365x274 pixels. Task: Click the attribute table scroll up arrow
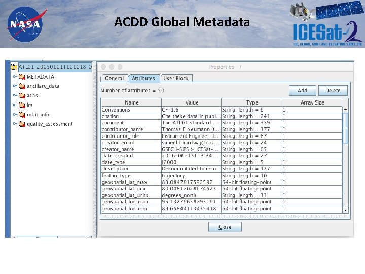click(x=345, y=109)
